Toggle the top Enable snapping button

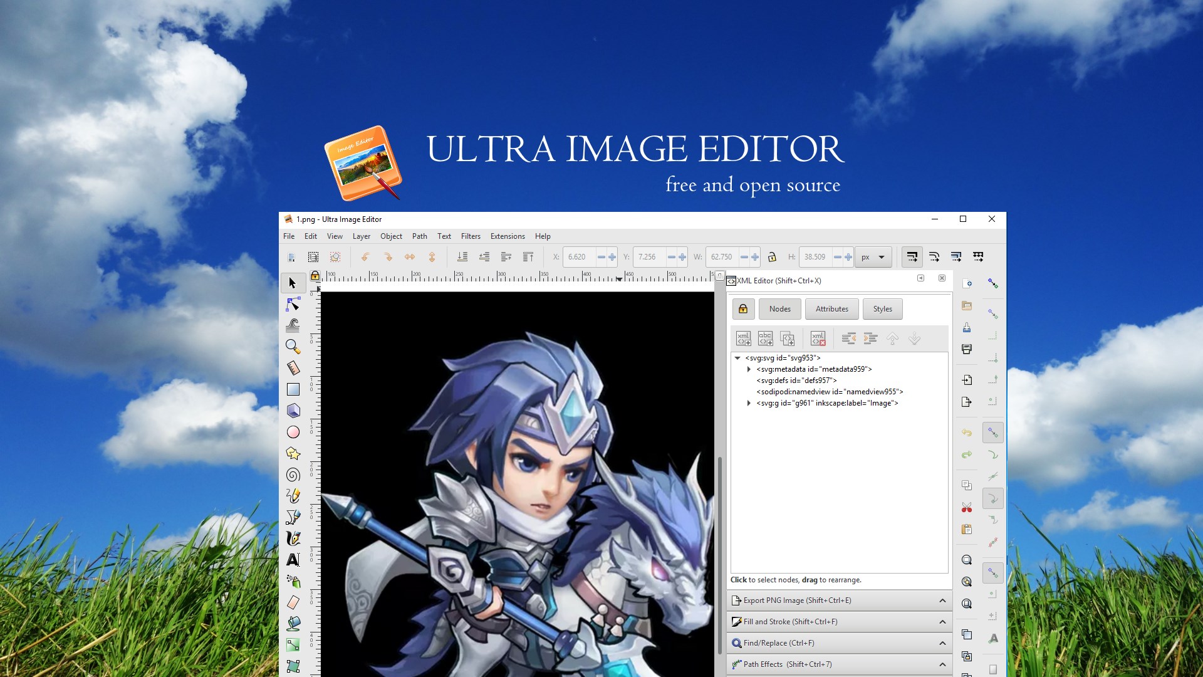tap(993, 283)
